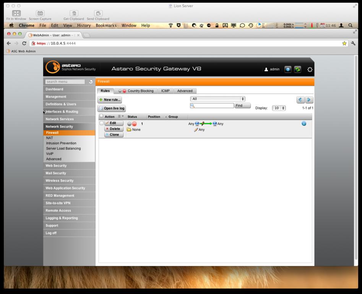362x294 pixels.
Task: Switch to the Country Blocking tab
Action: click(x=136, y=91)
